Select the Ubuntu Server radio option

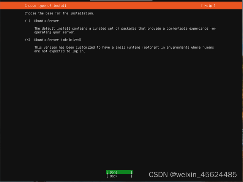click(x=28, y=21)
